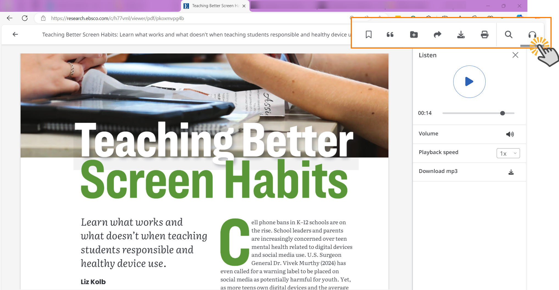Add article to project folder icon
The image size is (559, 290).
pos(414,35)
